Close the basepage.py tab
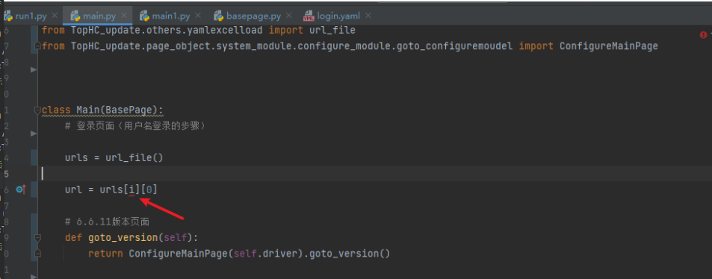The height and width of the screenshot is (279, 712). [x=289, y=16]
